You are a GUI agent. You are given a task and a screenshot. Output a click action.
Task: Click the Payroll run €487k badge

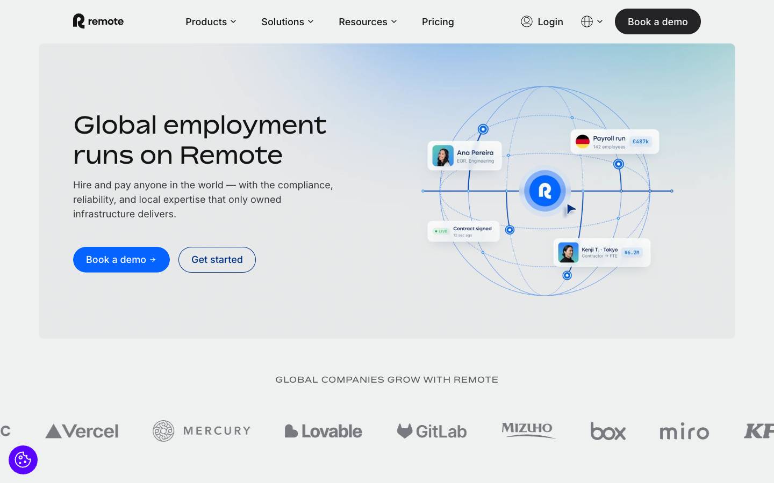640,142
